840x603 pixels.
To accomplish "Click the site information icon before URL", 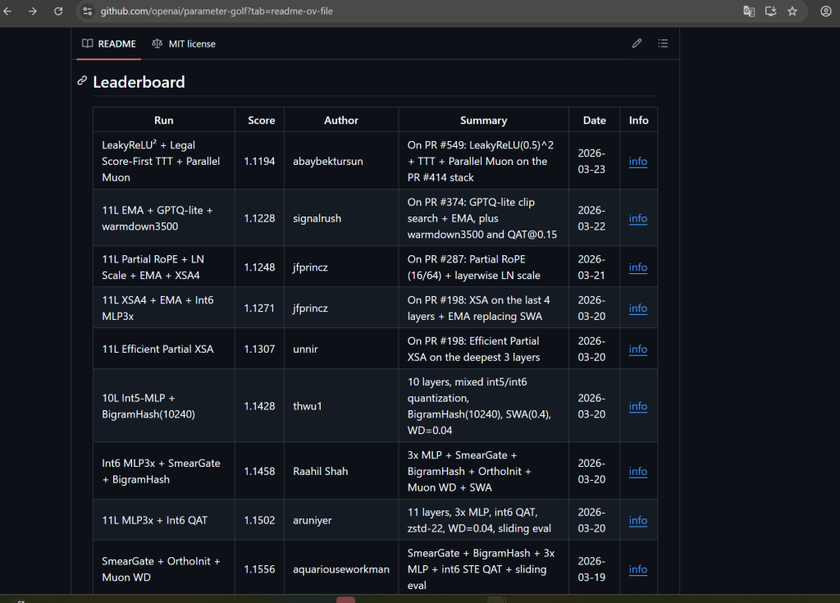I will (x=88, y=11).
